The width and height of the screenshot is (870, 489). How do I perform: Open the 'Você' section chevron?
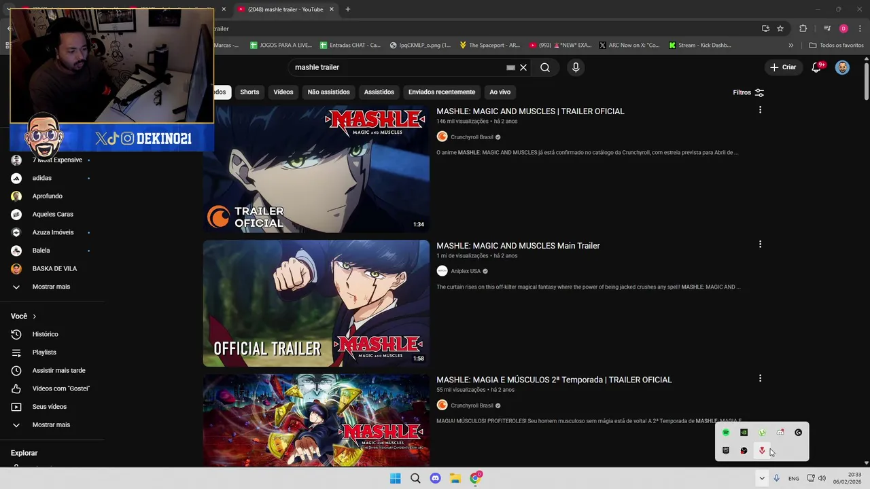35,316
